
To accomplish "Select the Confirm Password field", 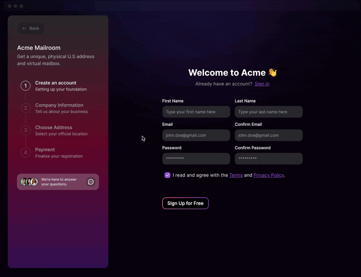I will pos(268,159).
